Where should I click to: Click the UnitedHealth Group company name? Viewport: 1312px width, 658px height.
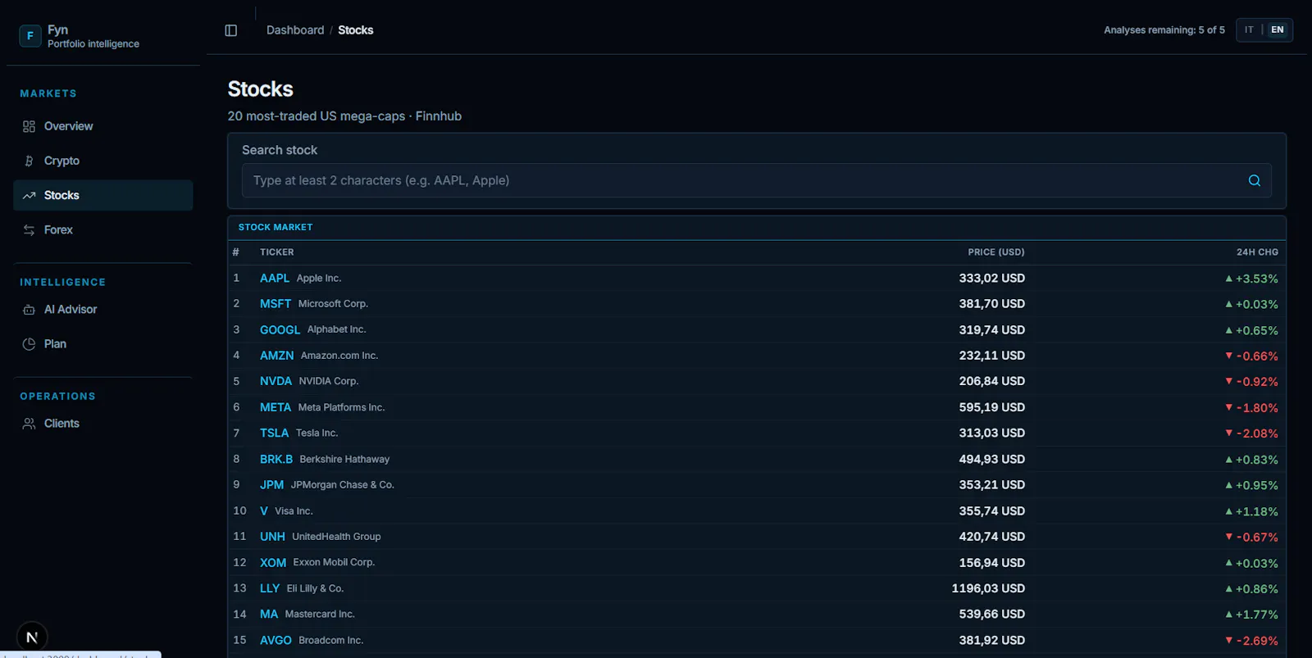pos(336,537)
